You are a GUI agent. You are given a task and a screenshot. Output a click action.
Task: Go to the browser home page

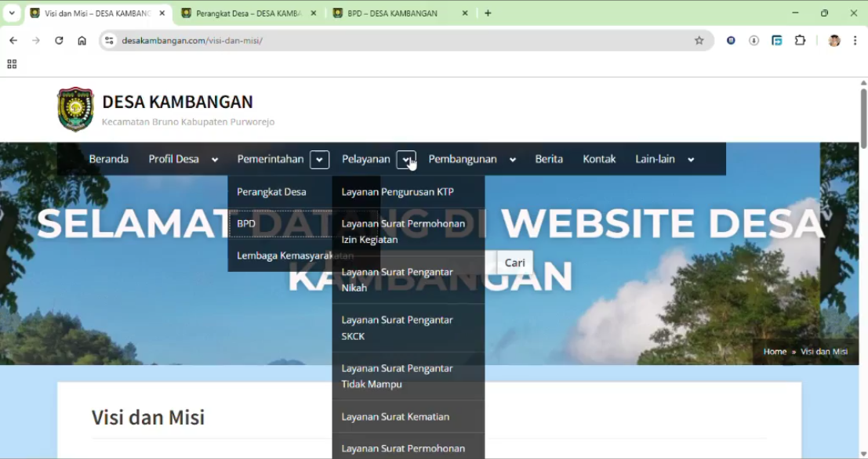coord(82,41)
